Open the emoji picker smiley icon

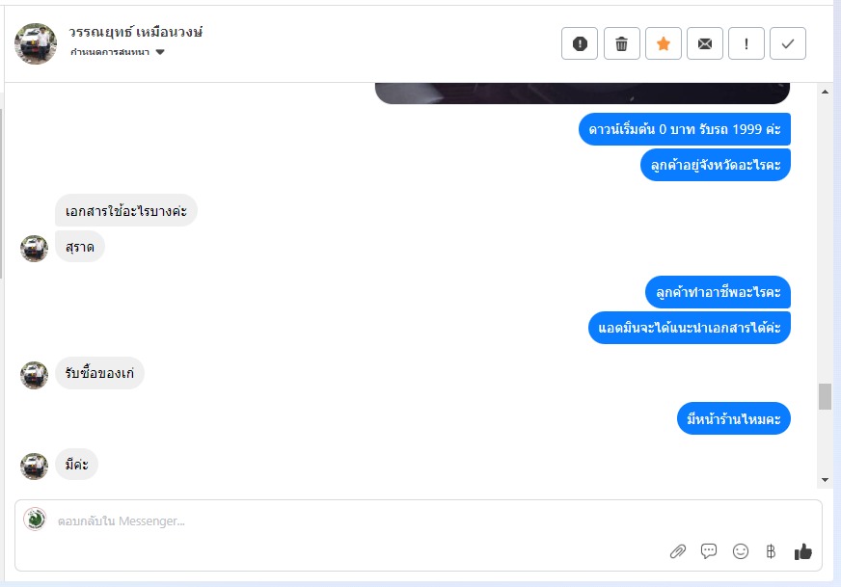click(x=740, y=551)
